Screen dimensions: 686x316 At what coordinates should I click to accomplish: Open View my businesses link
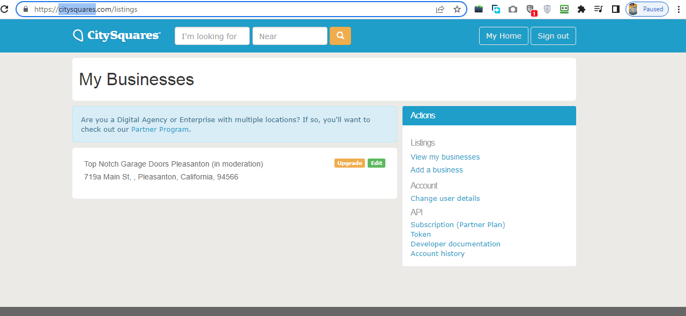(x=445, y=157)
